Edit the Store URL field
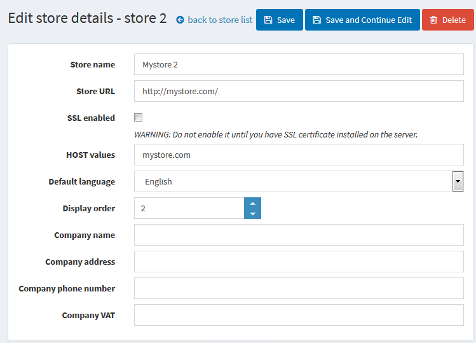Screen dimensions: 476x343 point(299,91)
